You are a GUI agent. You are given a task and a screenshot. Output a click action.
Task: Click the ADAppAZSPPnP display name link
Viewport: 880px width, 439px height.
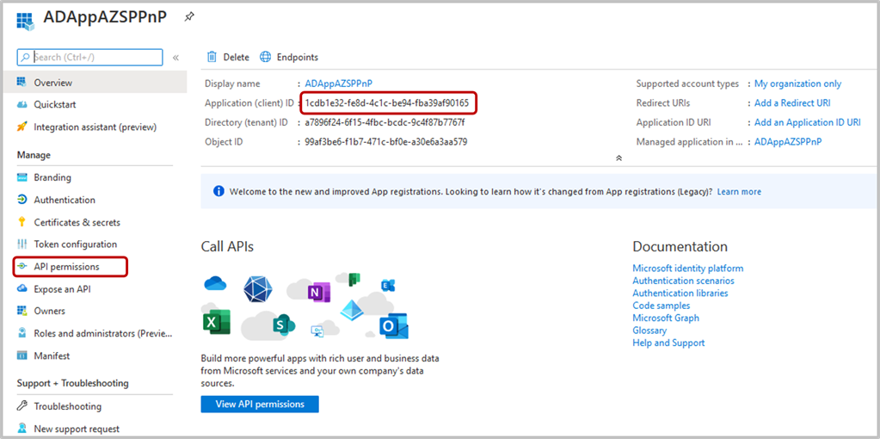(x=338, y=83)
